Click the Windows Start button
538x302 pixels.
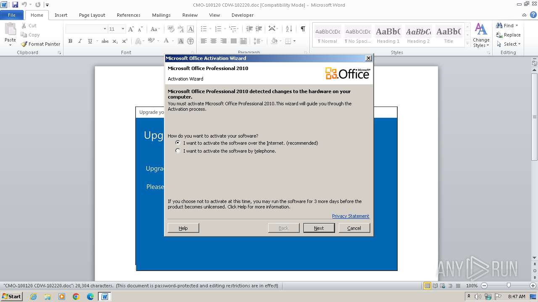point(11,297)
